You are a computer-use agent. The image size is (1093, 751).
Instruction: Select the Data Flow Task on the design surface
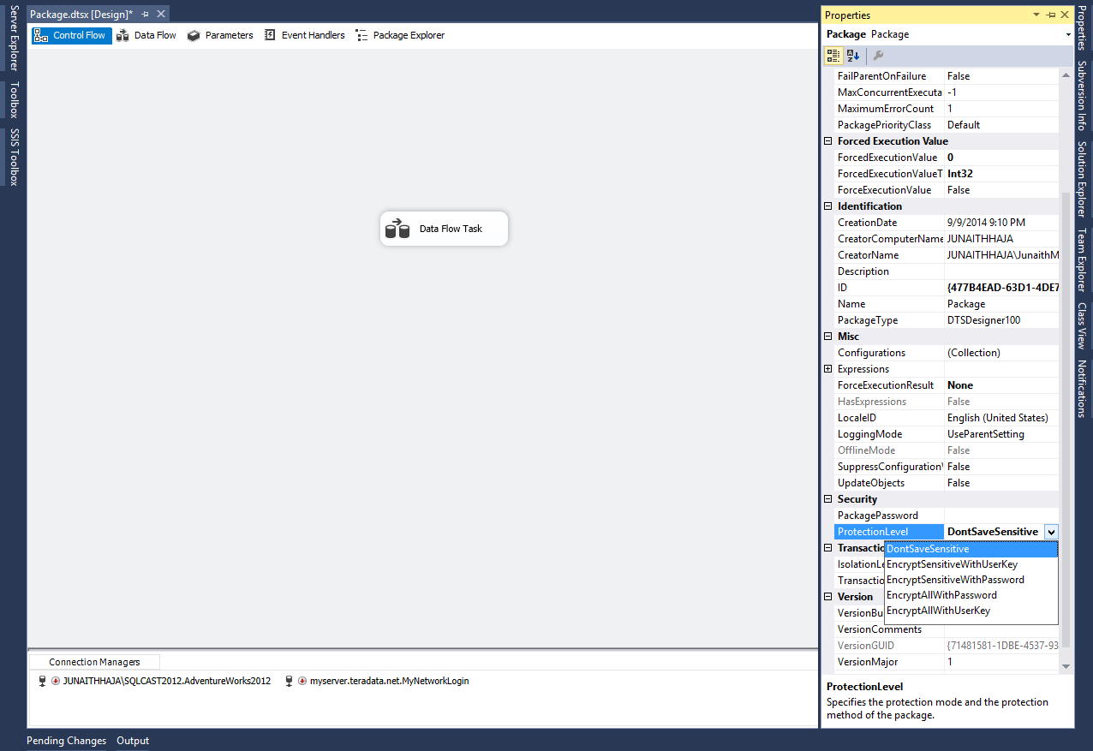click(x=443, y=228)
